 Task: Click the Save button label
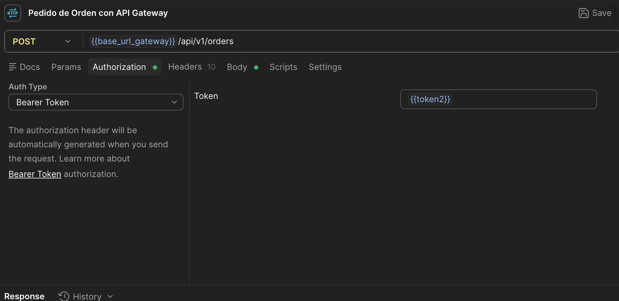[602, 13]
